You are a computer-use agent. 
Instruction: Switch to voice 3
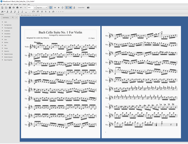pyautogui.click(x=61, y=12)
